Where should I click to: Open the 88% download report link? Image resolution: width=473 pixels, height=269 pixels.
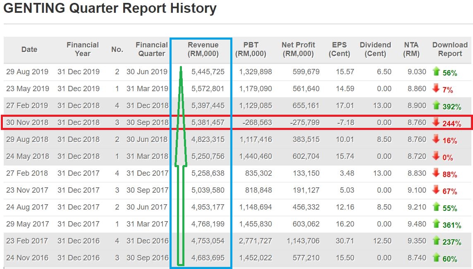click(x=450, y=175)
